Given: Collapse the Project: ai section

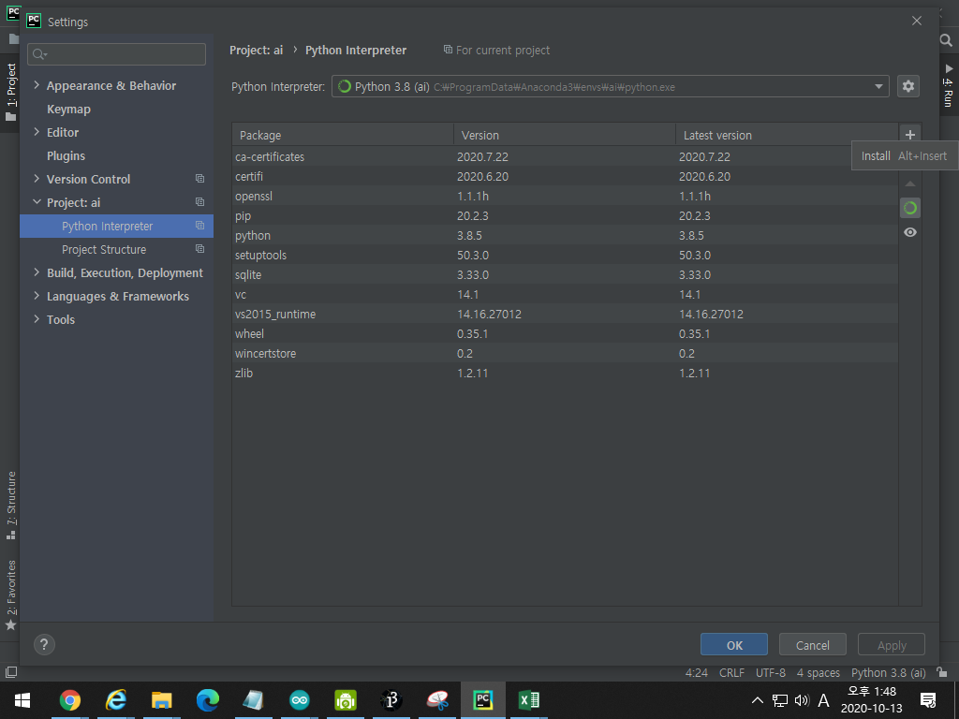Looking at the screenshot, I should coord(37,202).
